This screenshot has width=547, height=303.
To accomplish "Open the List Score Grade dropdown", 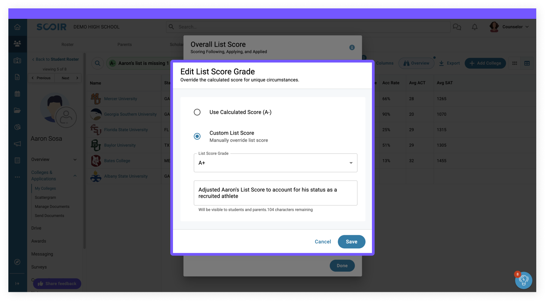I will (x=275, y=163).
